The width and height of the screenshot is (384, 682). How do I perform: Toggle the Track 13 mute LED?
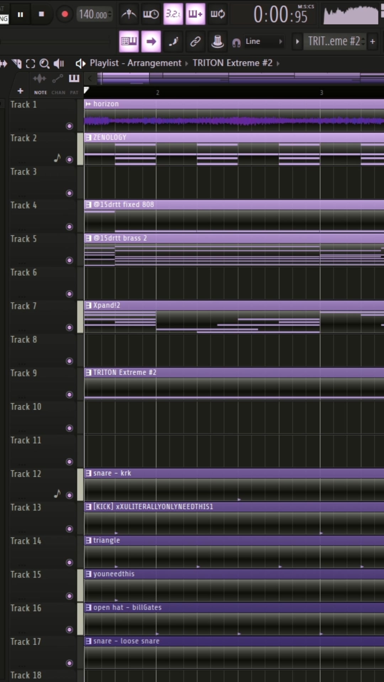click(70, 529)
